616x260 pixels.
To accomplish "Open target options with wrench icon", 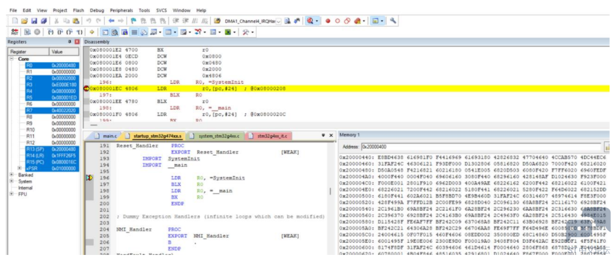I will 393,21.
